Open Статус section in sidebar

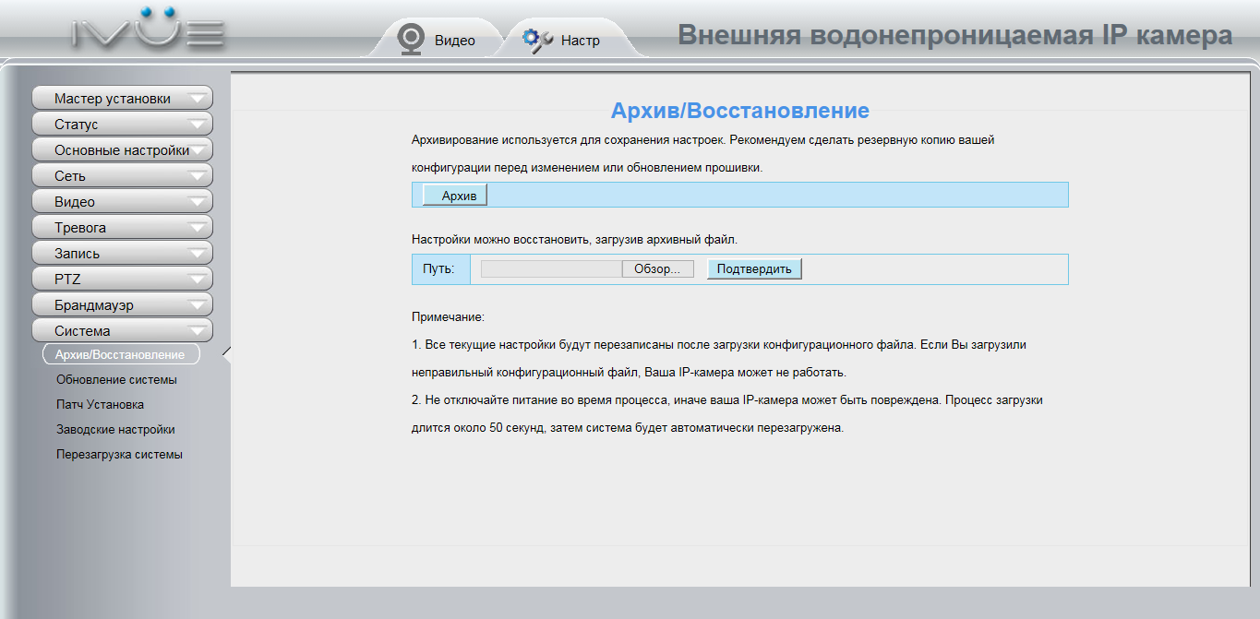click(x=122, y=124)
